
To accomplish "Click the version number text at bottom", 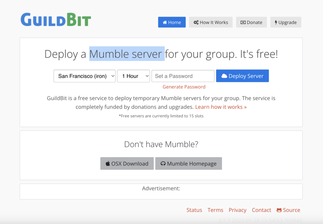I will click(x=260, y=221).
